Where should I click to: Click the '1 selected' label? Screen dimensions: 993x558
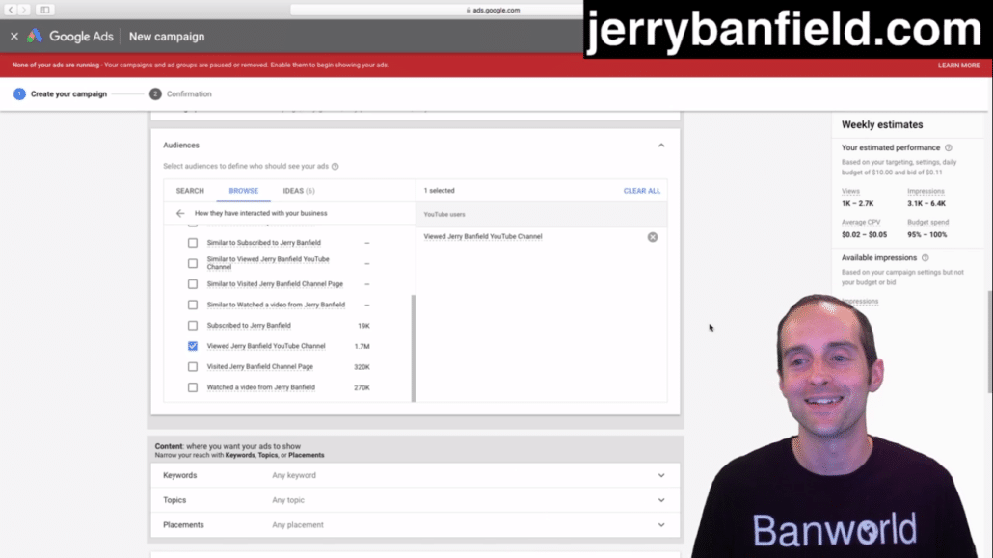click(439, 191)
